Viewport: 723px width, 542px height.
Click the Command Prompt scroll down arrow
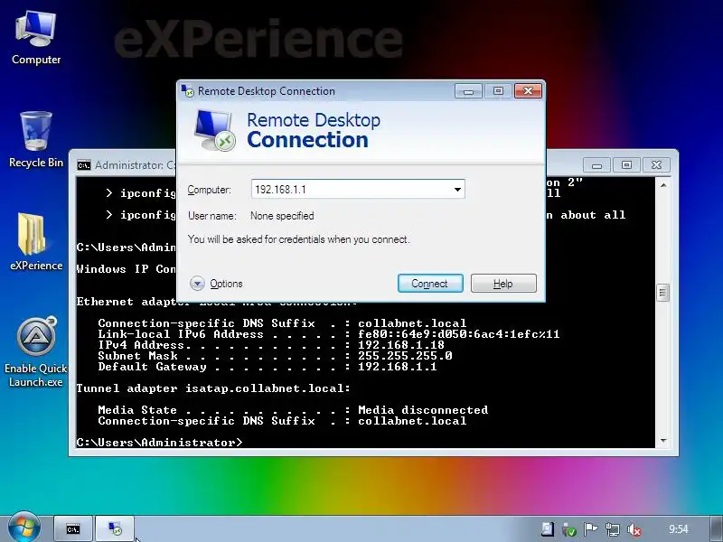tap(663, 441)
